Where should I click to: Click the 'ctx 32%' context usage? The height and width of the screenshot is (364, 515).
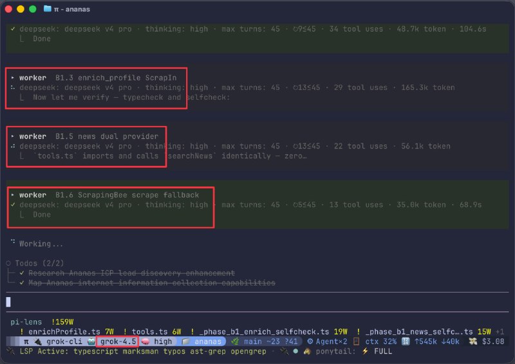pyautogui.click(x=381, y=341)
